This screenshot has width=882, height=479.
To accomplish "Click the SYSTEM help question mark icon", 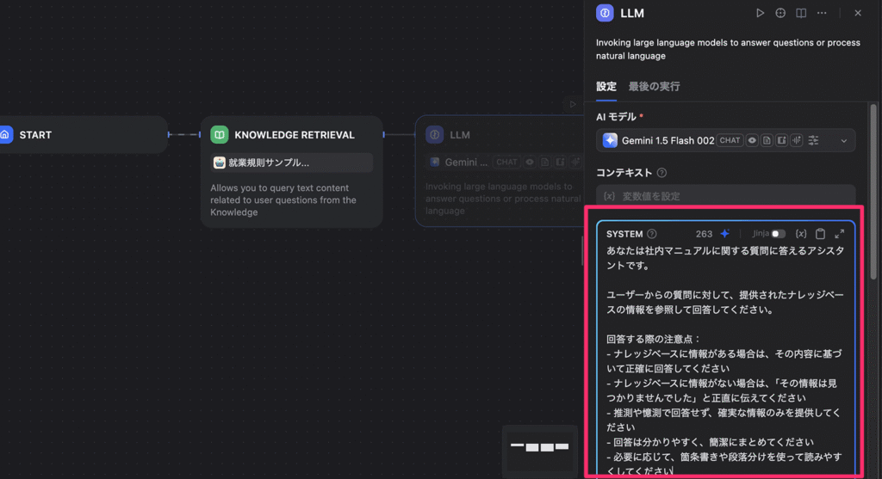I will coord(652,234).
